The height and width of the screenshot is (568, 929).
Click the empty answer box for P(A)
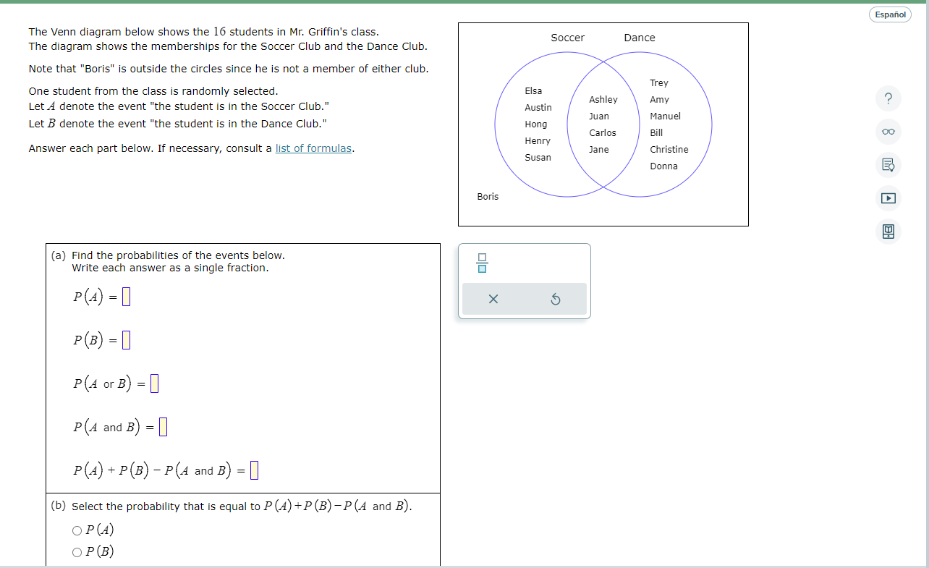point(125,296)
